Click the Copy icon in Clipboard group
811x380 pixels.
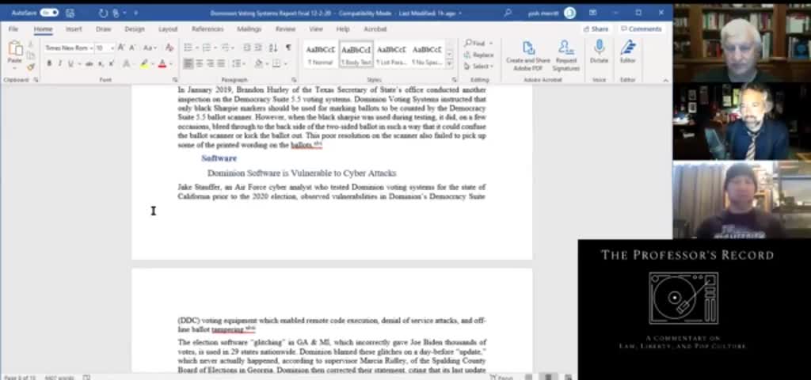[x=31, y=56]
